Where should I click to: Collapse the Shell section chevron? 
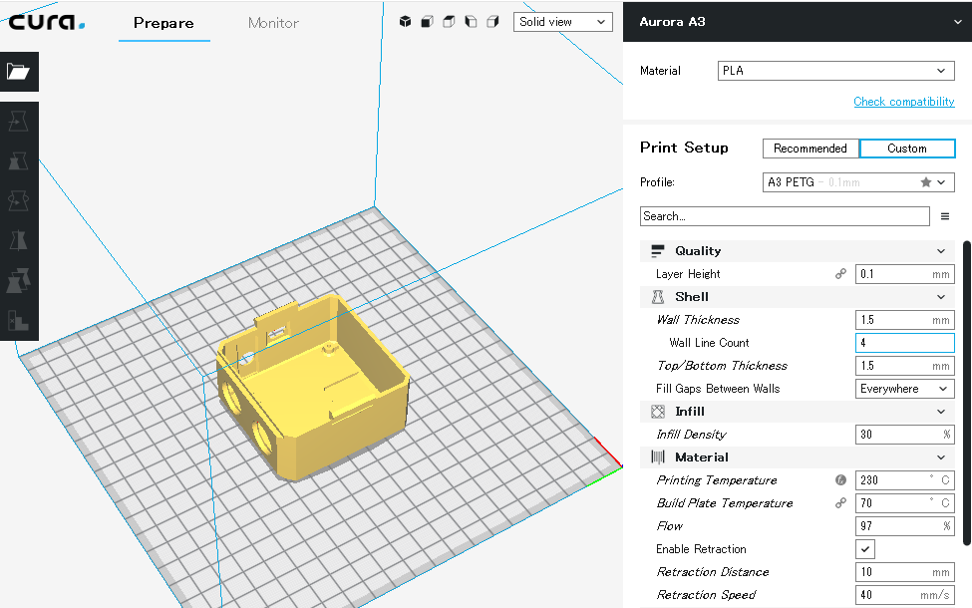pyautogui.click(x=941, y=297)
